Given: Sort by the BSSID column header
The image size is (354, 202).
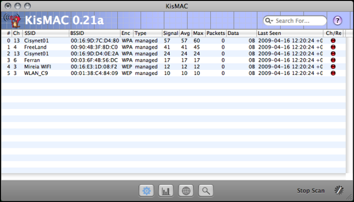Looking at the screenshot, I should (94, 33).
